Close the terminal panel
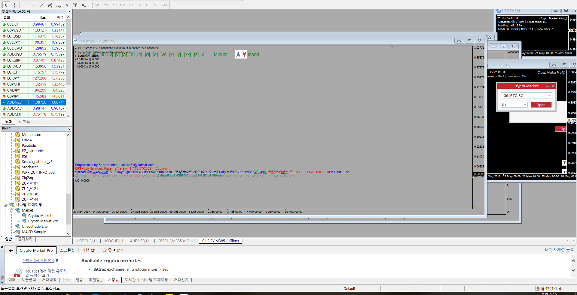Image resolution: width=577 pixels, height=295 pixels. pos(2,247)
